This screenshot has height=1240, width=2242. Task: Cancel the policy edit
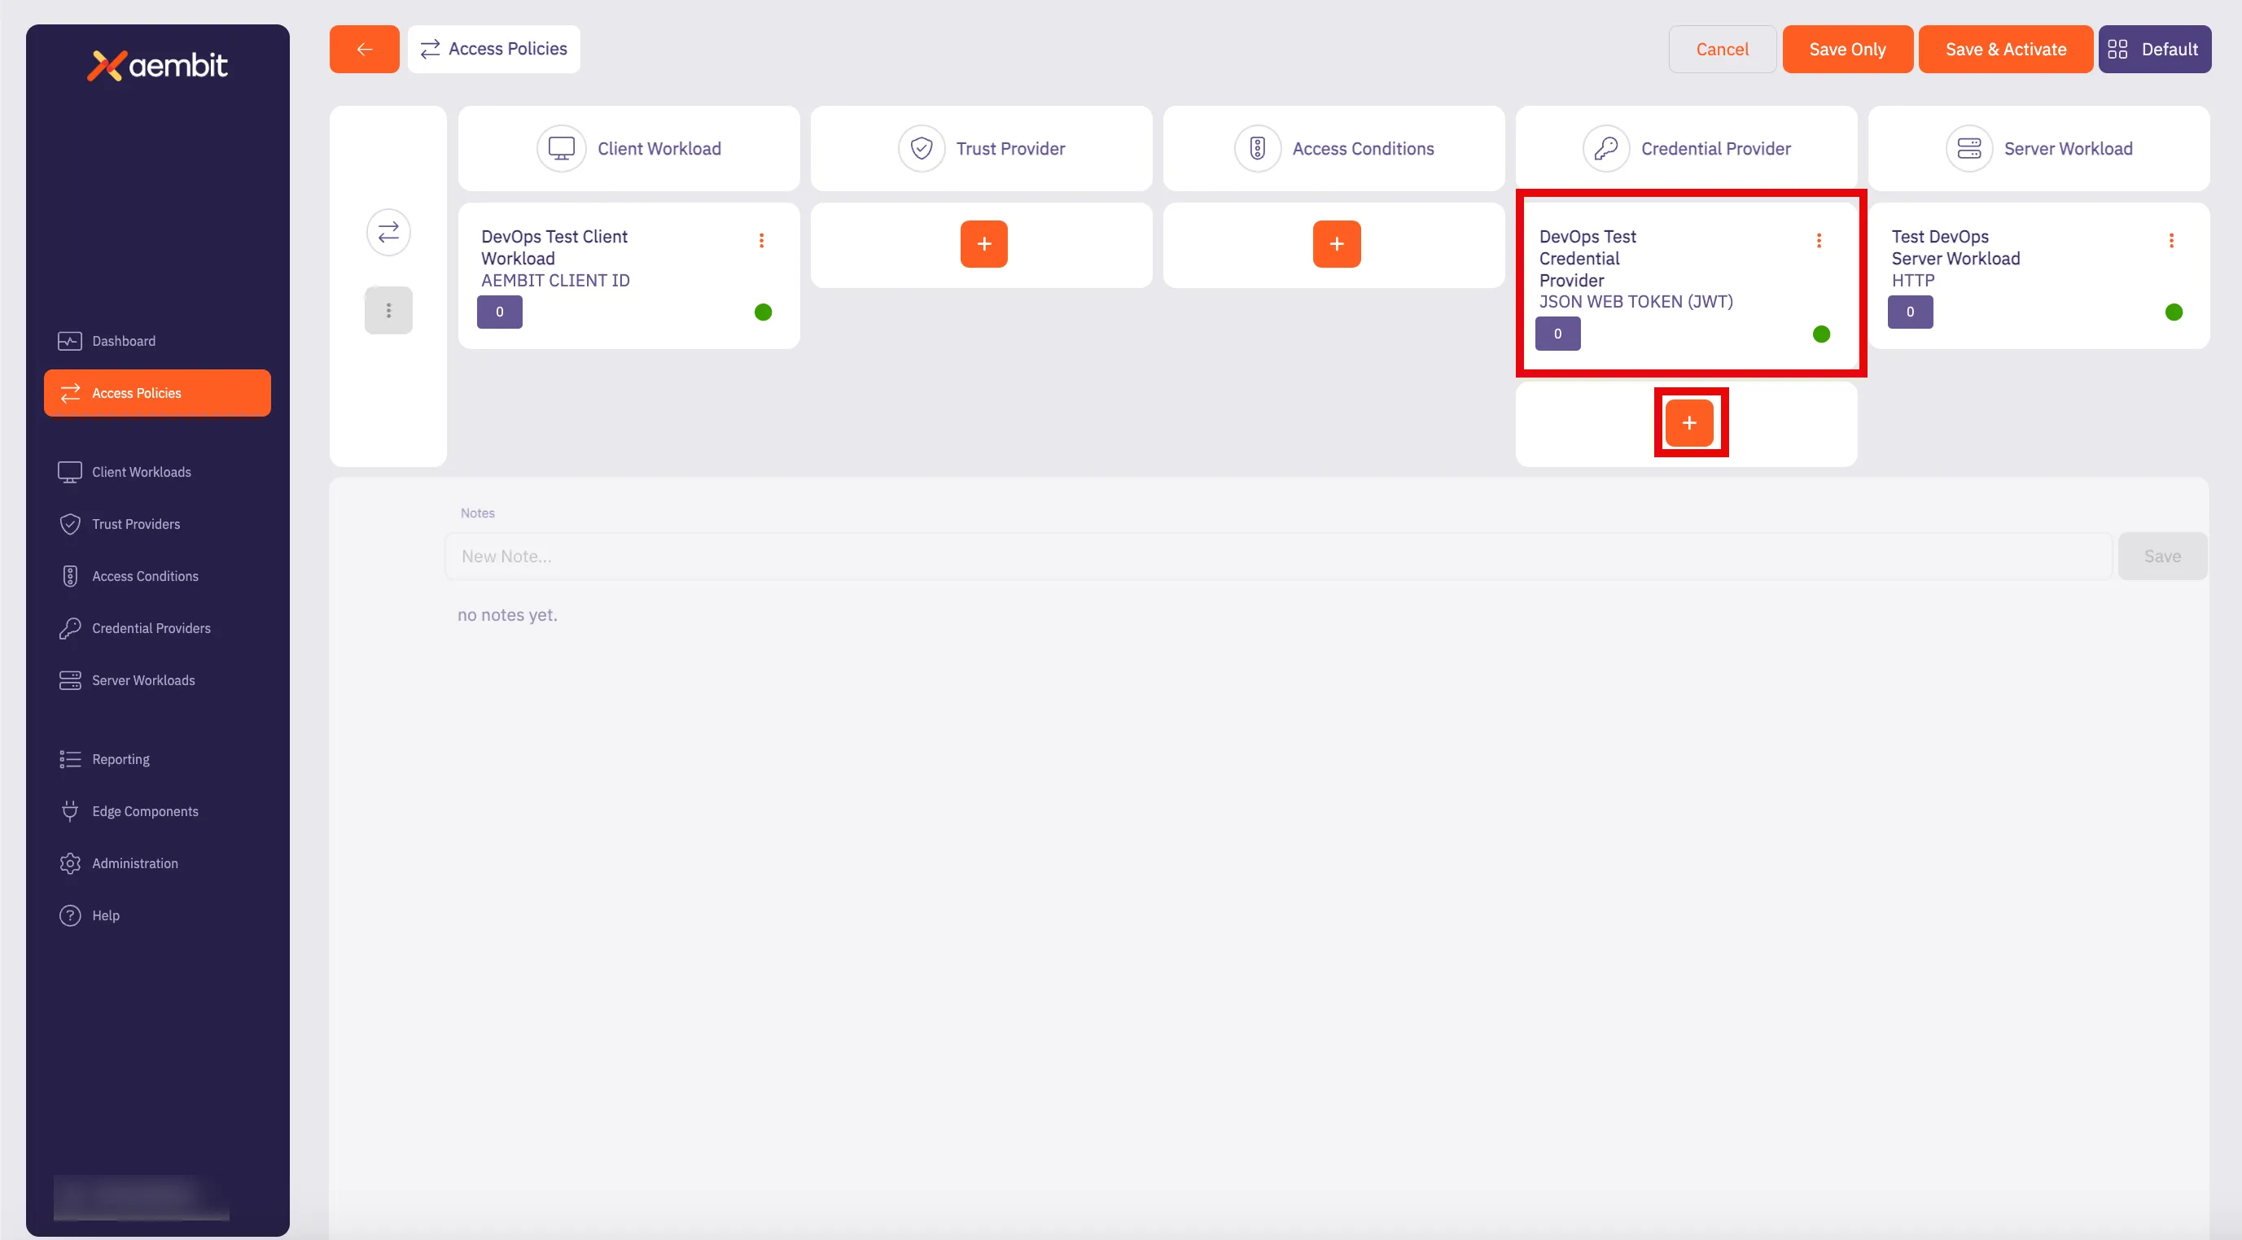pyautogui.click(x=1722, y=50)
